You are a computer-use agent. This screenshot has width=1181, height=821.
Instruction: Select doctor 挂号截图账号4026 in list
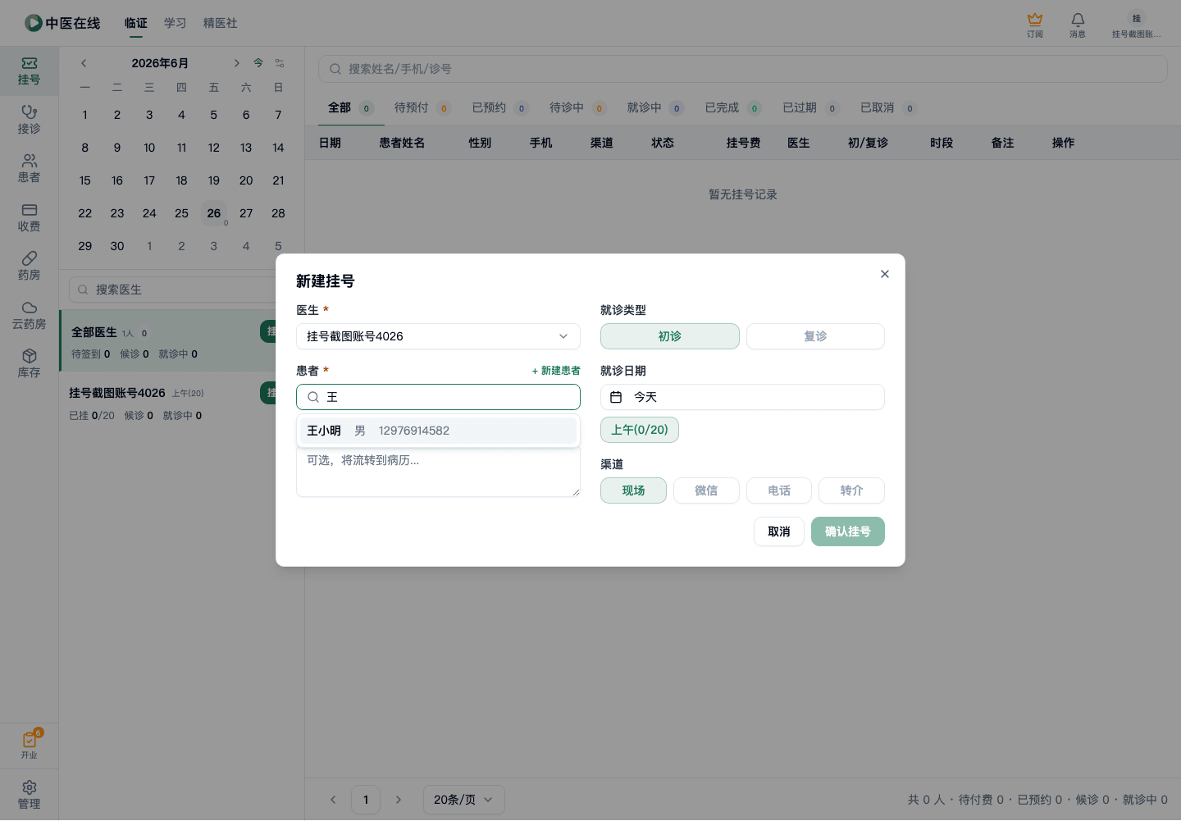[181, 403]
